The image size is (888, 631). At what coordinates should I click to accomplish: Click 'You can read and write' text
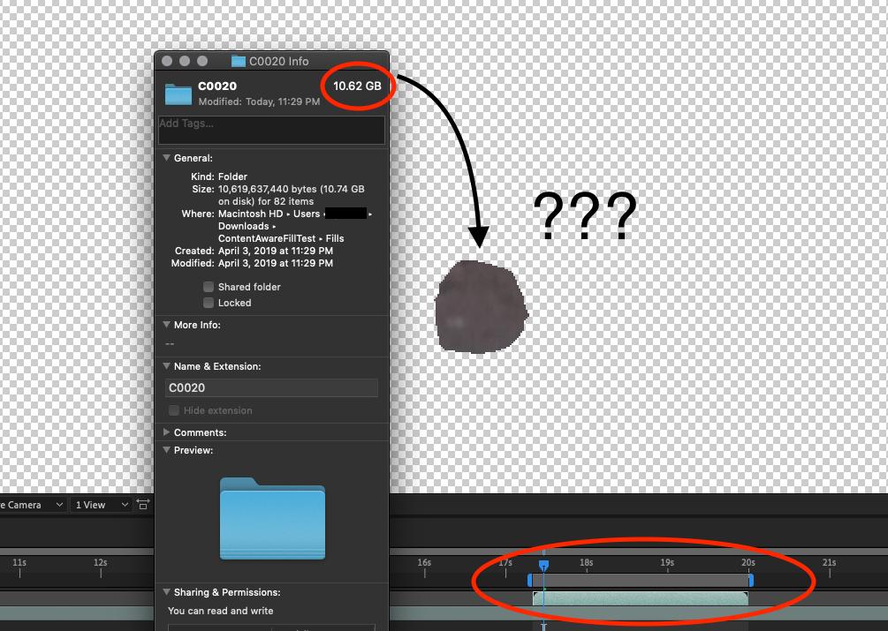(220, 611)
